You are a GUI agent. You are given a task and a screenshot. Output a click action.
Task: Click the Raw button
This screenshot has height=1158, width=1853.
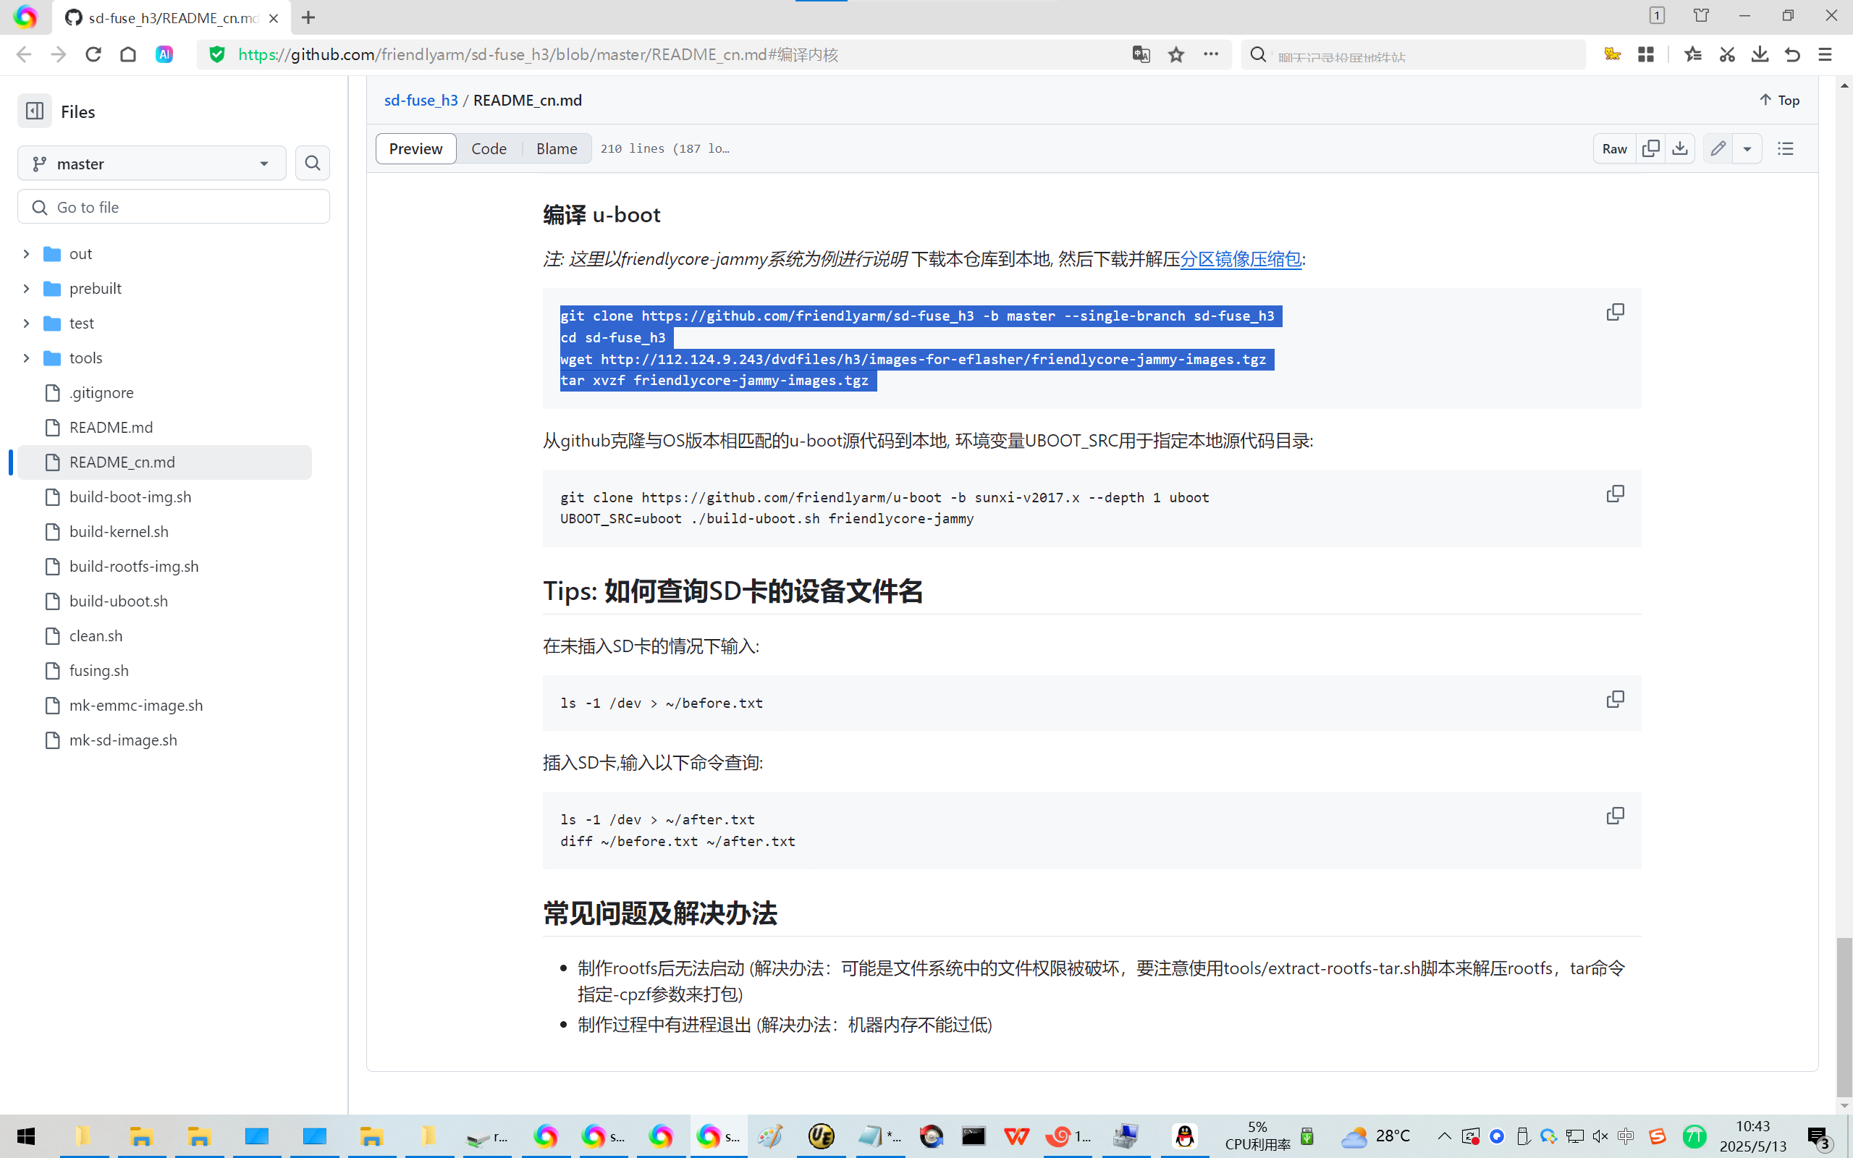pos(1614,148)
